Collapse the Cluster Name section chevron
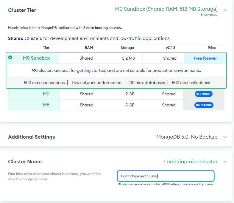Image resolution: width=234 pixels, height=203 pixels. pyautogui.click(x=225, y=162)
